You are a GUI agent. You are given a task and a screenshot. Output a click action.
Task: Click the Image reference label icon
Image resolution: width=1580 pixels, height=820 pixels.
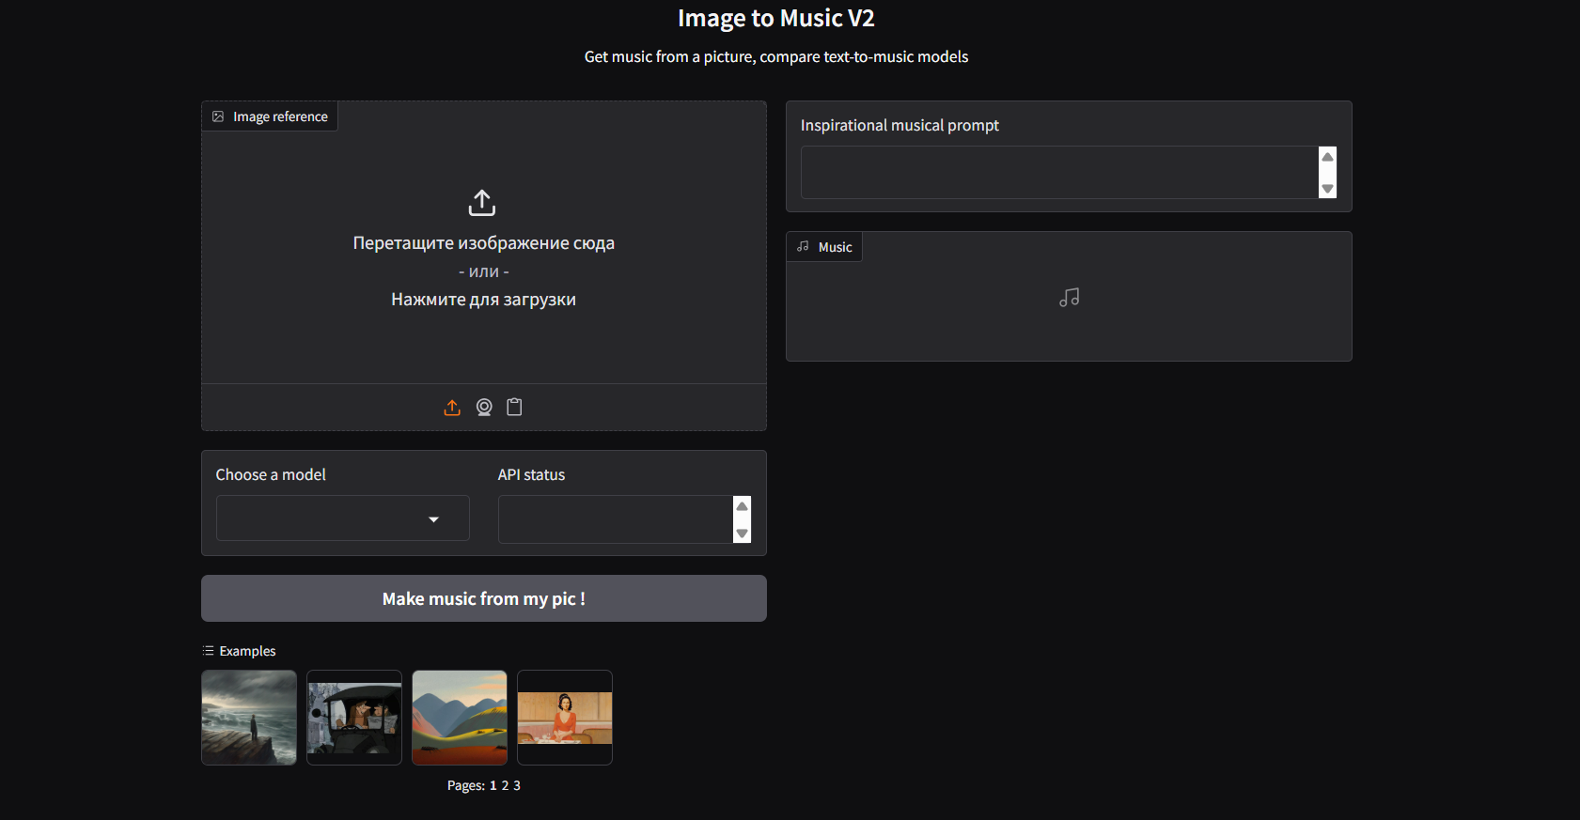pyautogui.click(x=218, y=116)
